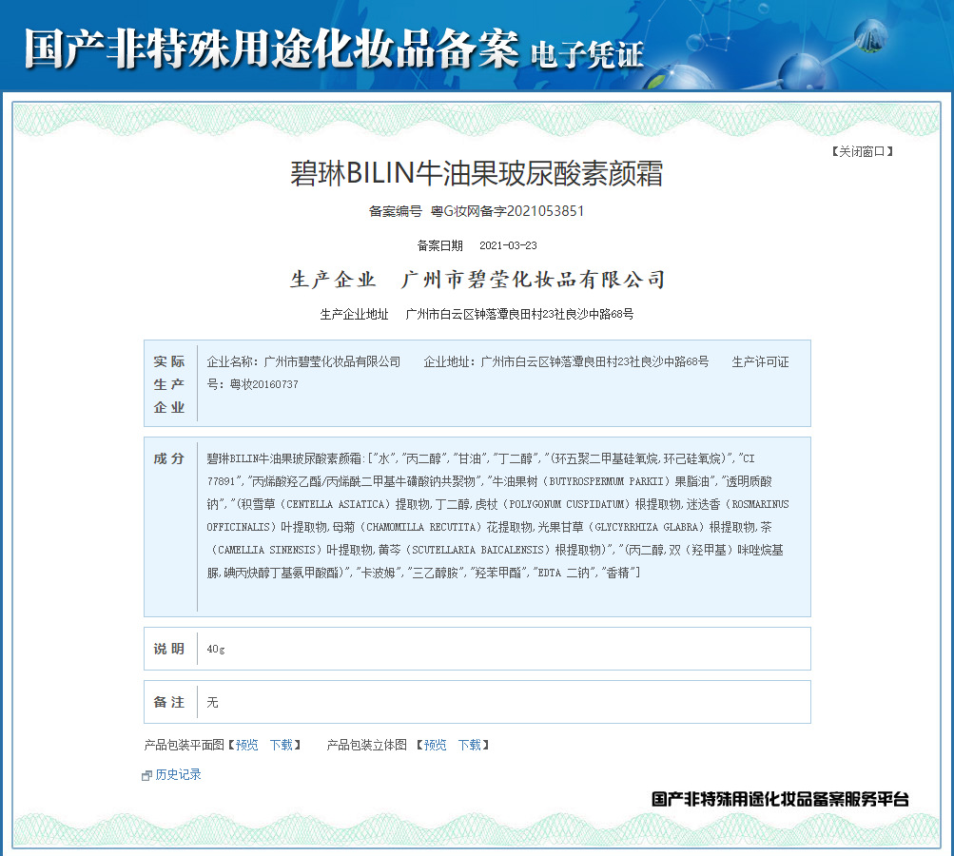The image size is (954, 856).
Task: Click the 实际生产企业 section label
Action: click(x=169, y=384)
